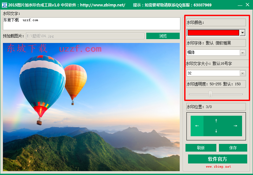
Task: Click the 水印透明度: 50-255 label
Action: [216, 84]
